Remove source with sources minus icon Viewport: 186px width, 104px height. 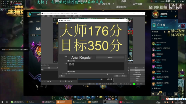click(x=63, y=81)
